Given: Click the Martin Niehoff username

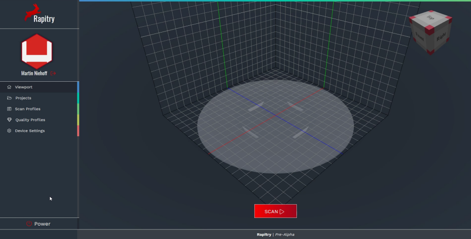Looking at the screenshot, I should (x=35, y=73).
